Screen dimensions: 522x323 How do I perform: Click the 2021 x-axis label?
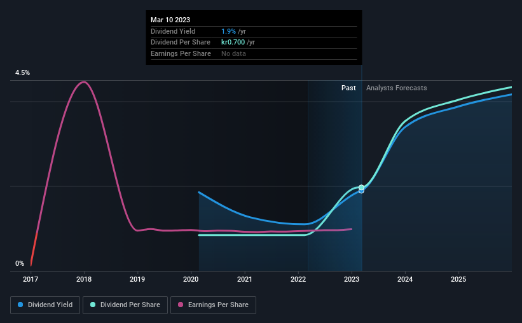coord(244,279)
